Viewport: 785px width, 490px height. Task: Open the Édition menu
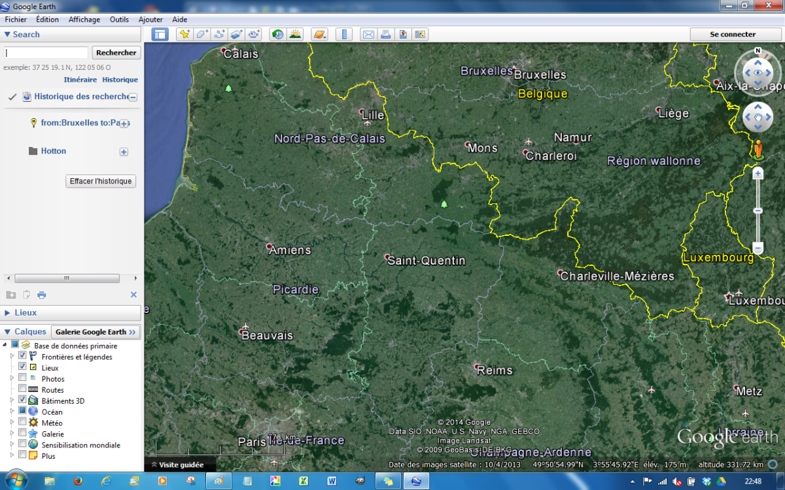[x=47, y=20]
